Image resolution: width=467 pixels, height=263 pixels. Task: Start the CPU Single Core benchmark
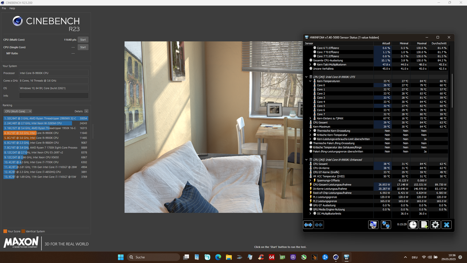tap(83, 47)
